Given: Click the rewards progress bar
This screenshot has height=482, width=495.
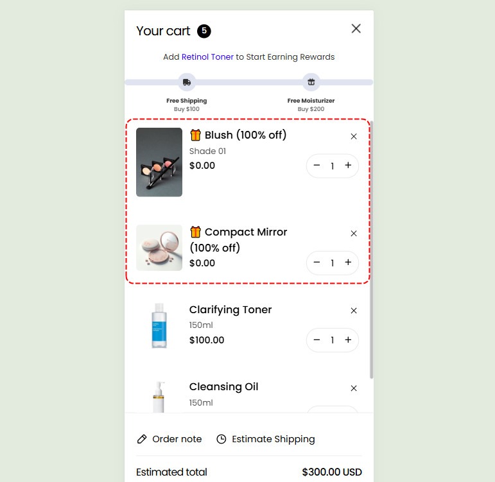Looking at the screenshot, I should point(248,82).
